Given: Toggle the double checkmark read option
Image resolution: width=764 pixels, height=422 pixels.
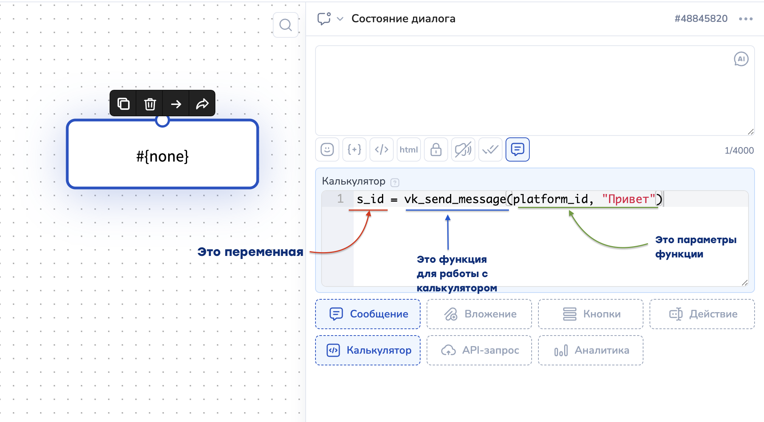Looking at the screenshot, I should coord(490,149).
